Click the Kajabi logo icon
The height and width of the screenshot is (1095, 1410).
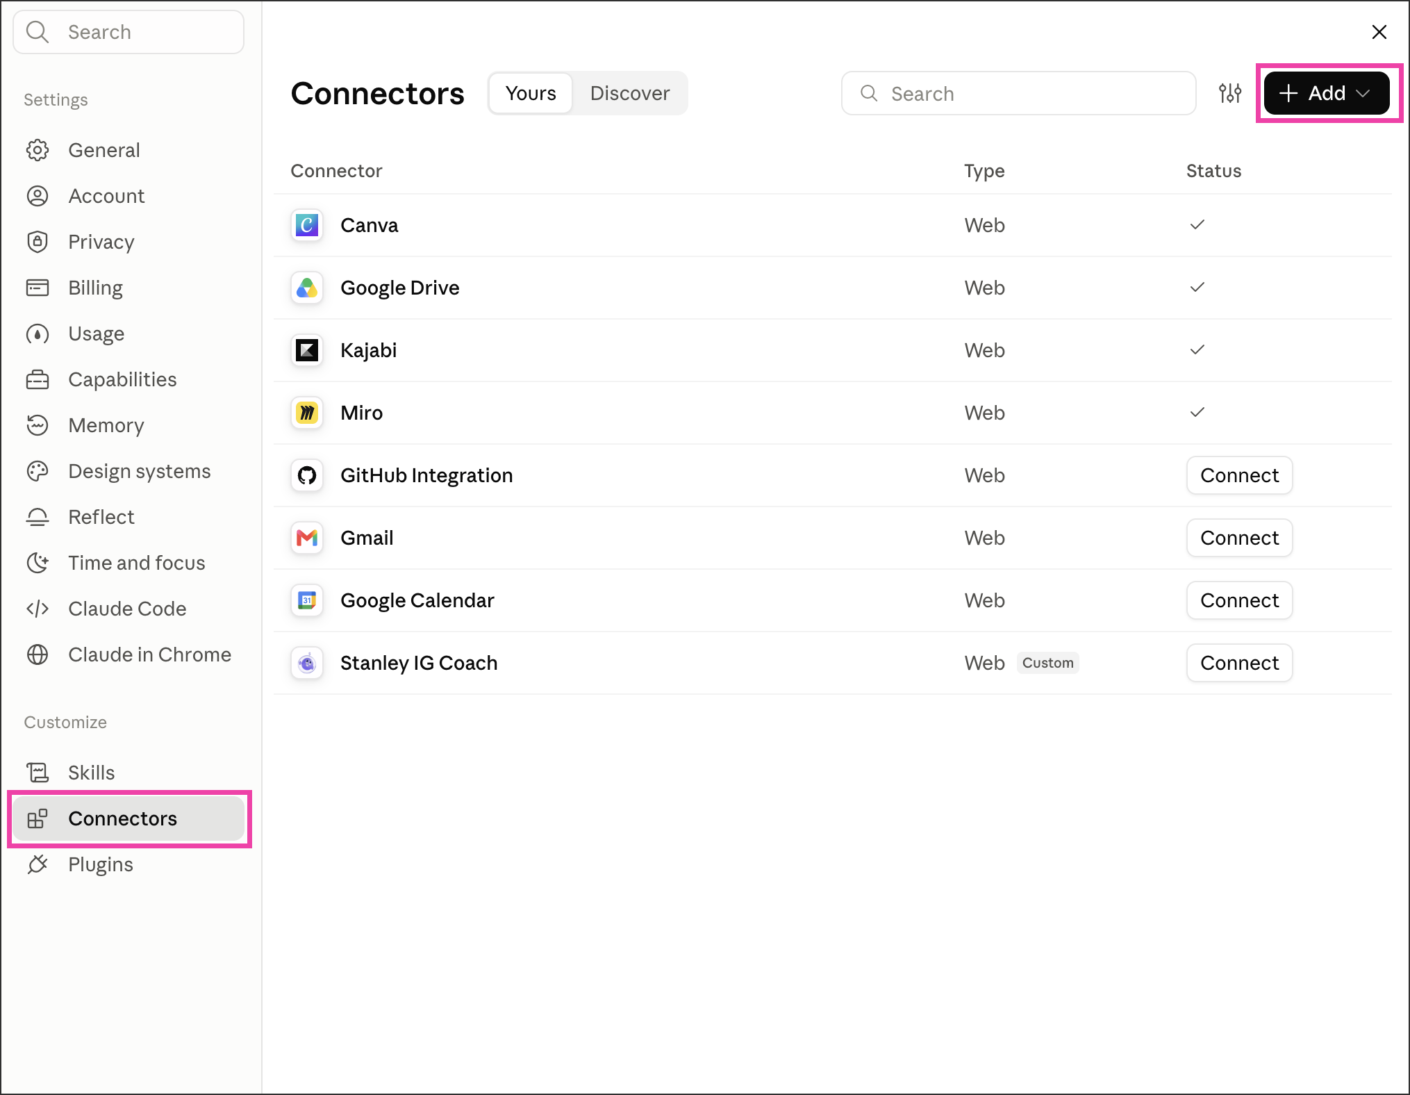(307, 350)
